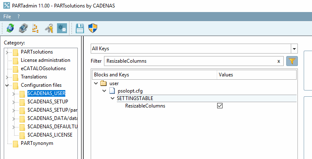Image resolution: width=312 pixels, height=159 pixels.
Task: Apply the yellow funnel filter button
Action: click(x=292, y=61)
